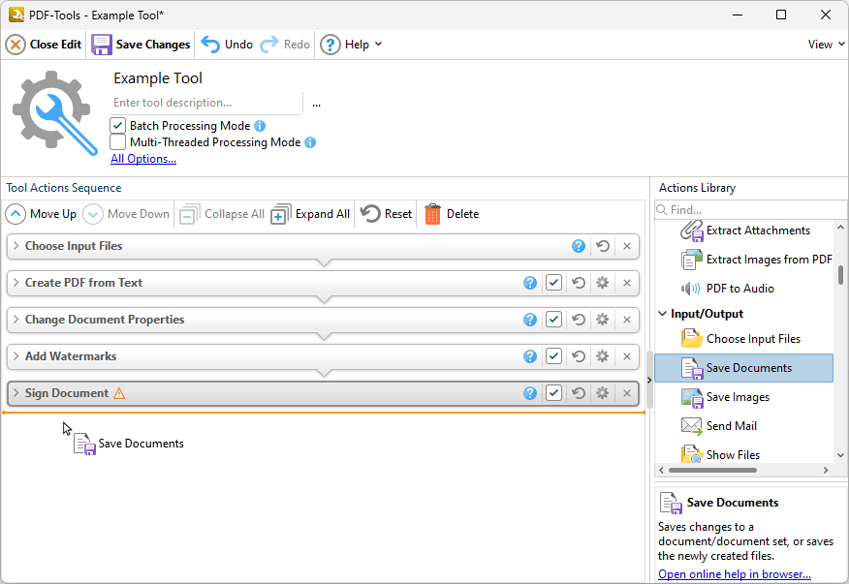Open settings gear for Change Document Properties

pos(603,320)
